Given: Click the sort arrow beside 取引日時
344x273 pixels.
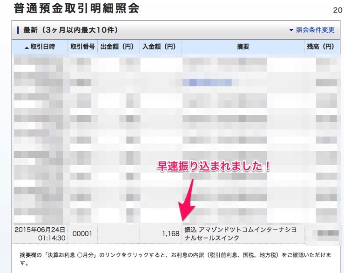Looking at the screenshot, I should click(x=27, y=47).
